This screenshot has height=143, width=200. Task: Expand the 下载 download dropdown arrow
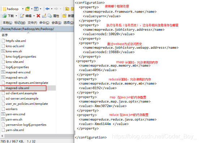[16, 16]
